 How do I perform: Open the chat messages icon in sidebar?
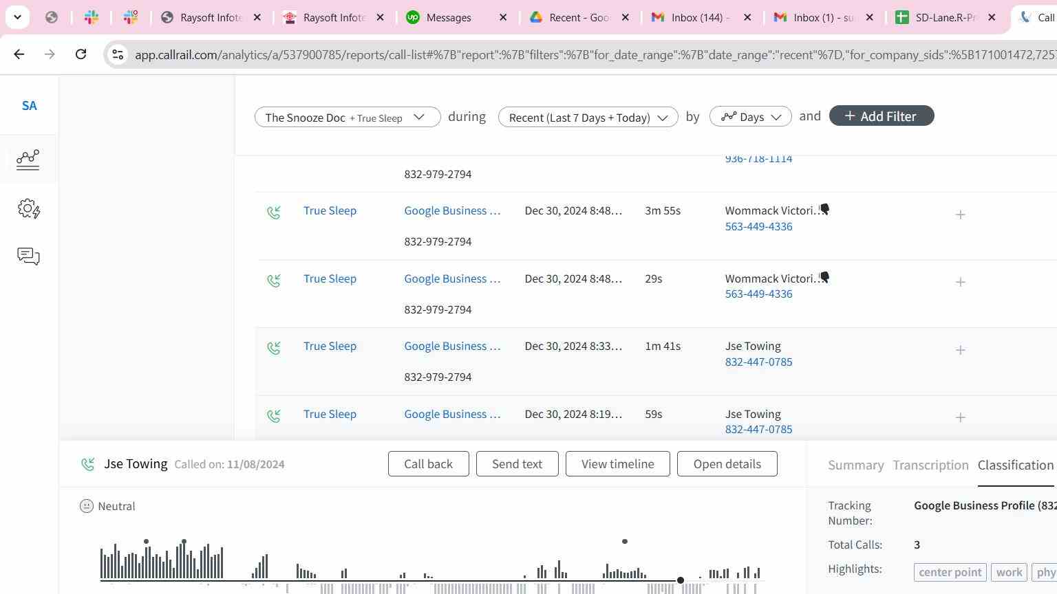28,256
